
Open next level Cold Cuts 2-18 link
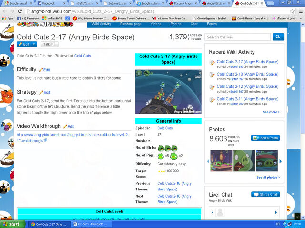[174, 199]
